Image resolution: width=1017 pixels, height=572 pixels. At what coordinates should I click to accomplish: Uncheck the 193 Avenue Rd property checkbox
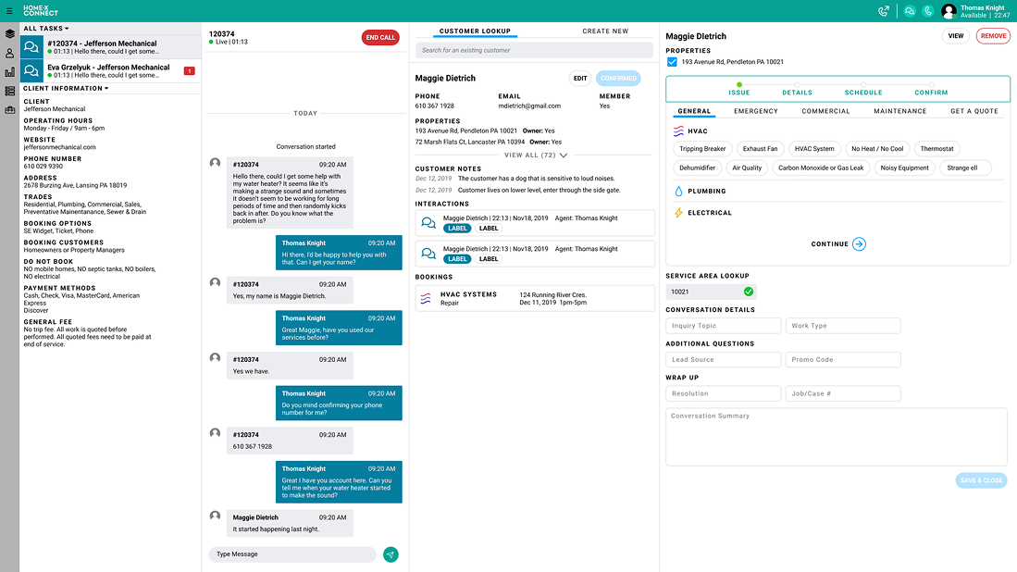672,62
